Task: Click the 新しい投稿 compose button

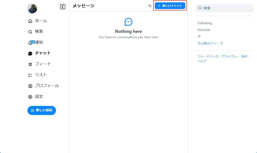Action: 42,110
